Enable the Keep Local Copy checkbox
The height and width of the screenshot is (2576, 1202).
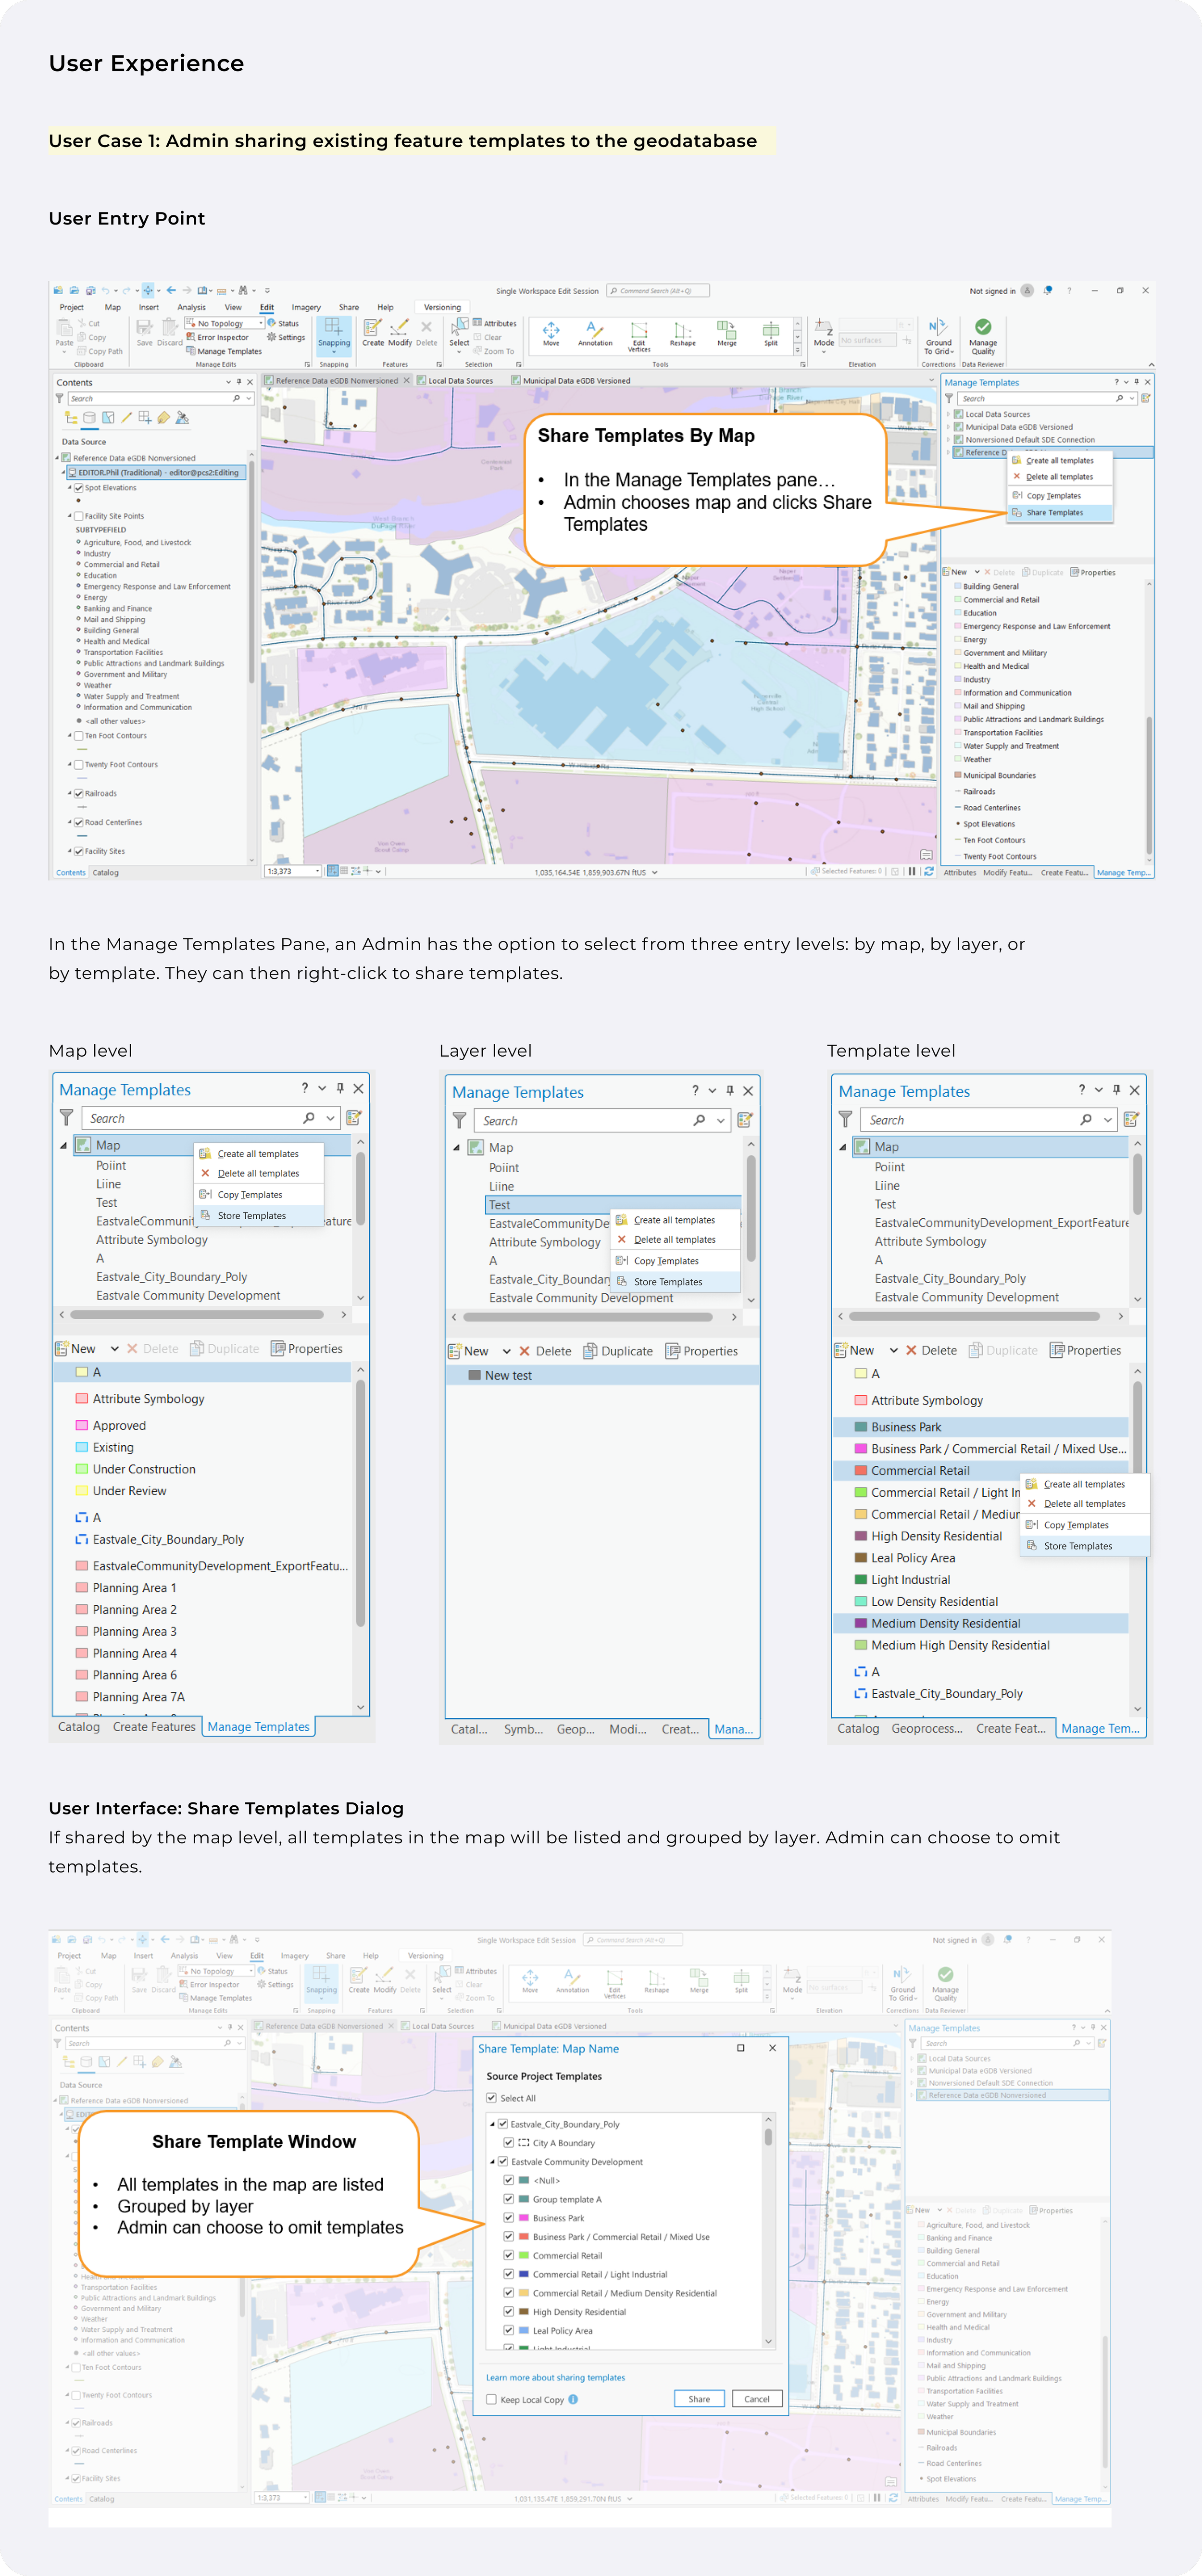coord(491,2399)
